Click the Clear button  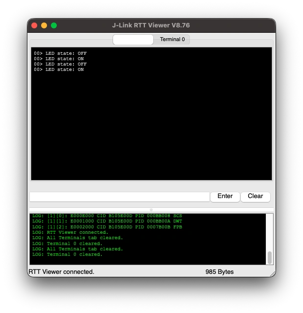[x=255, y=197]
